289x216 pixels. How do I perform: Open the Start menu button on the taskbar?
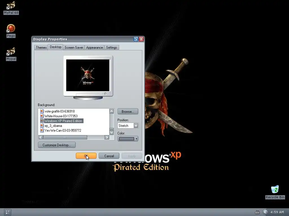pyautogui.click(x=8, y=212)
